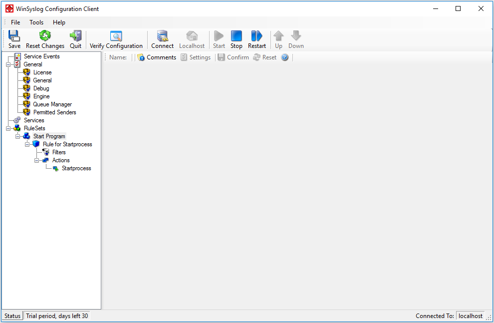The image size is (494, 323).
Task: Open the Tools menu
Action: coord(36,22)
